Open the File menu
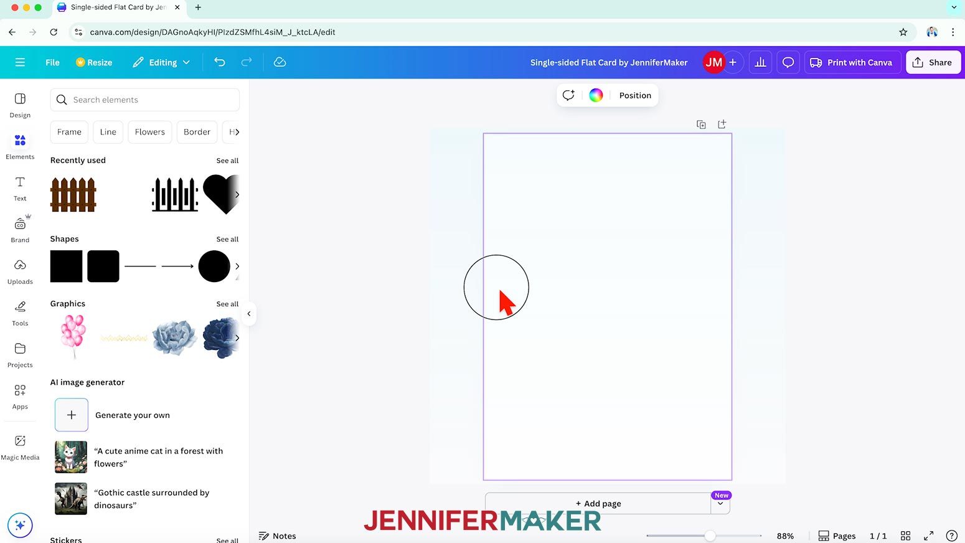965x543 pixels. click(x=52, y=62)
